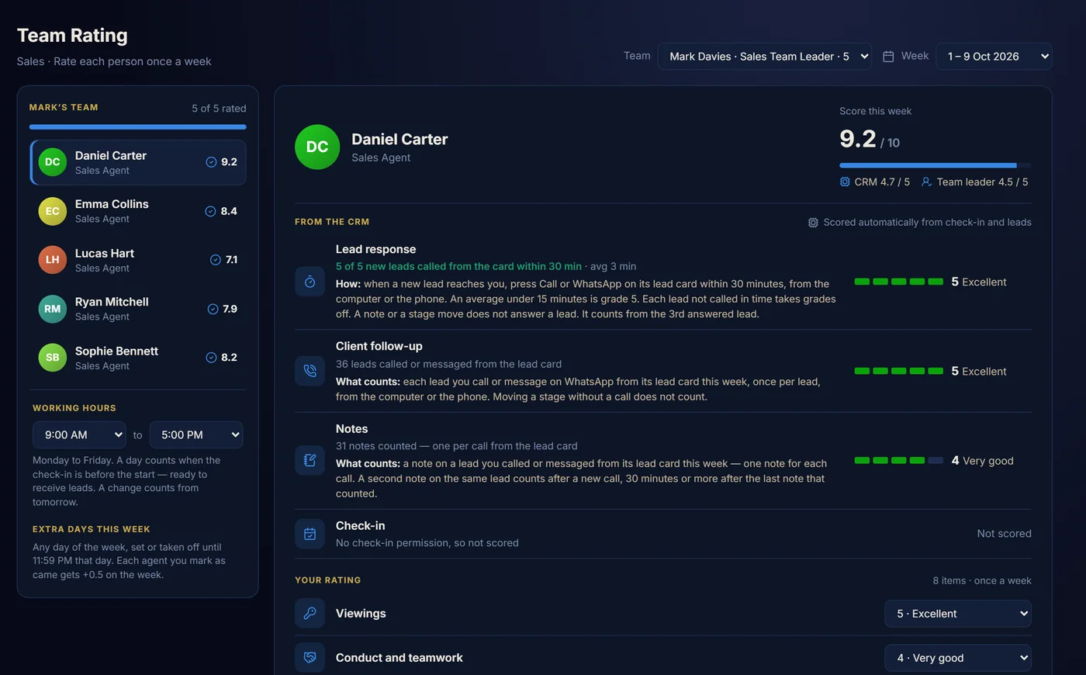The height and width of the screenshot is (675, 1086).
Task: Click the 'Team Rating' page title
Action: pyautogui.click(x=72, y=36)
